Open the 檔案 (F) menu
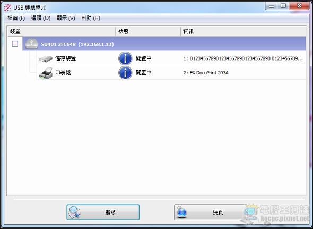This screenshot has height=229, width=313. pos(16,18)
